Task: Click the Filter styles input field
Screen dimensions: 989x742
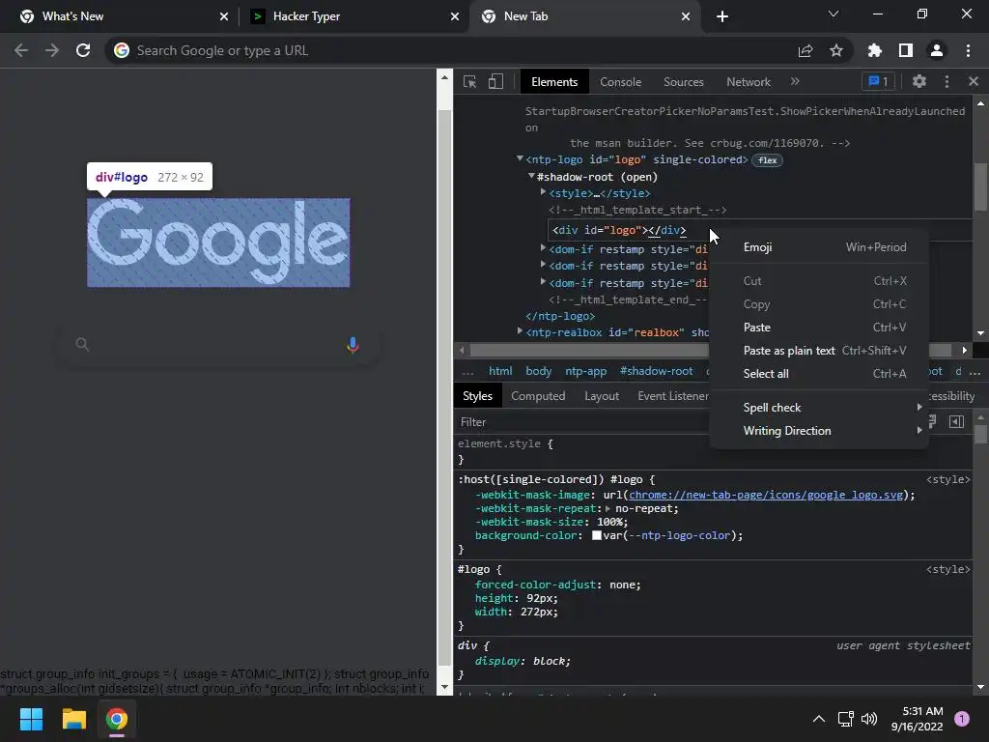Action: pos(580,422)
